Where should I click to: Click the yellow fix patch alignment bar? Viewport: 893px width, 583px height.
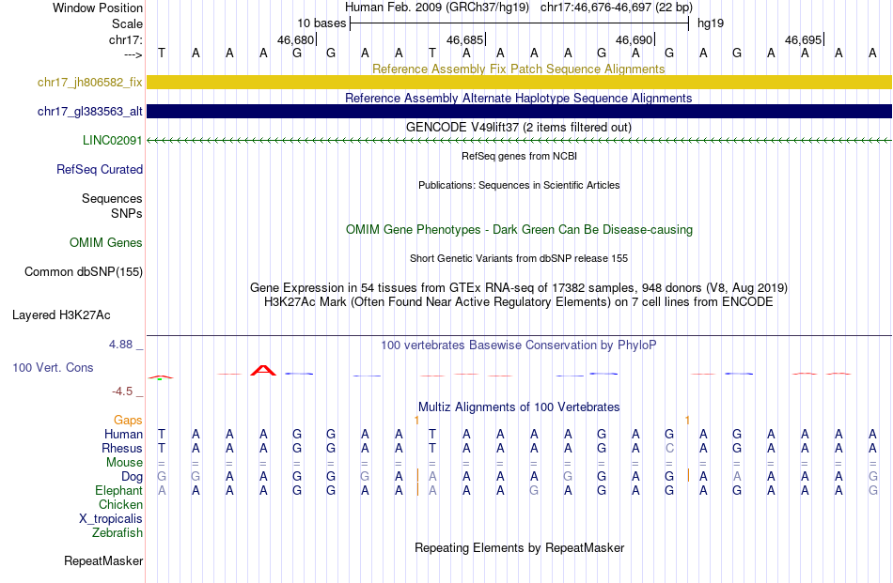pos(519,82)
